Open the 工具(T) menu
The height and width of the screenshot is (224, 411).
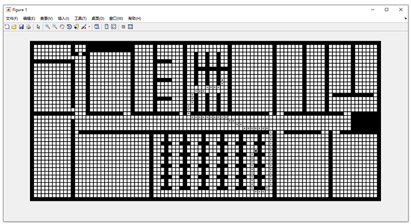(80, 18)
